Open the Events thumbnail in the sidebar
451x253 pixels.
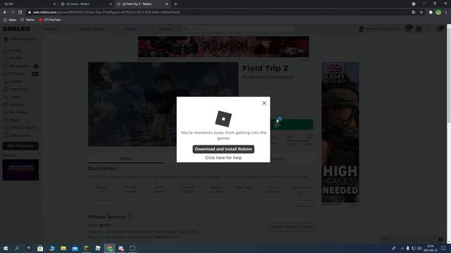point(20,170)
